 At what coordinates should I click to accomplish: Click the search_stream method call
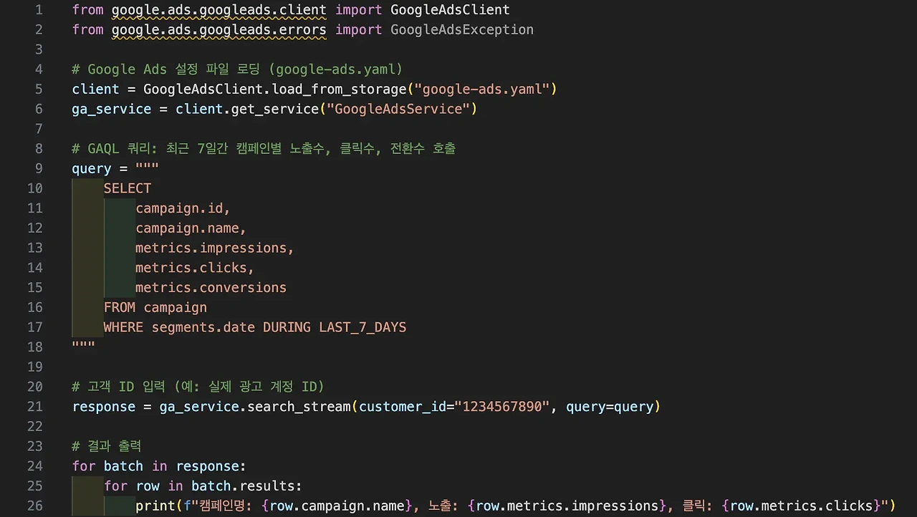(x=299, y=407)
